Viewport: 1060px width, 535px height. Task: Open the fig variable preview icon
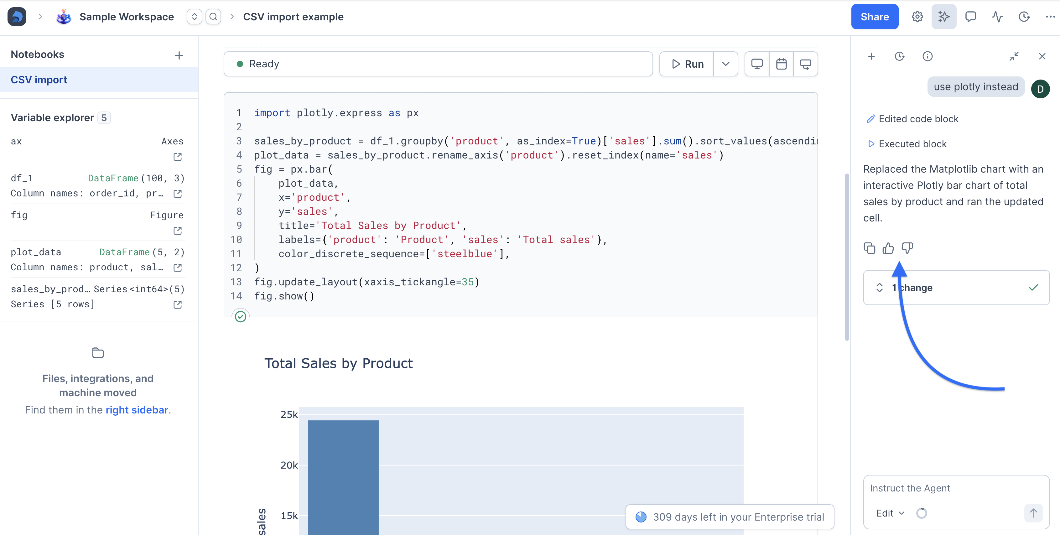178,231
